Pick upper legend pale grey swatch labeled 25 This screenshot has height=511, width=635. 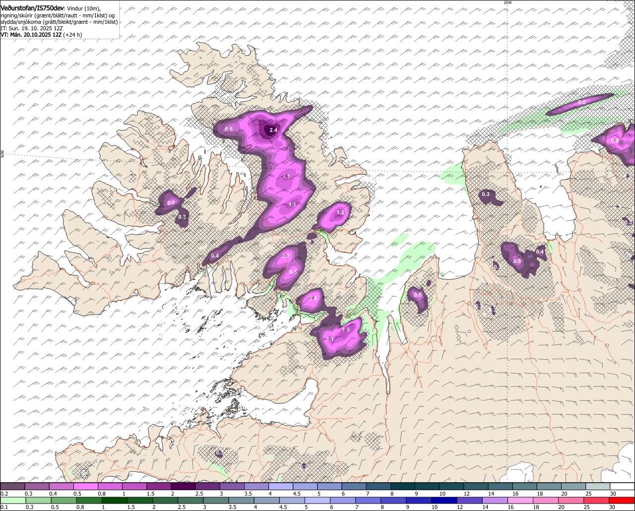coord(598,486)
